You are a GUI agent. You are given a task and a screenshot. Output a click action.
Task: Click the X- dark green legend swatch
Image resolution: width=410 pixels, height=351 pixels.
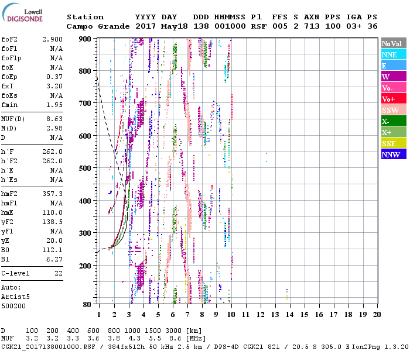392,121
